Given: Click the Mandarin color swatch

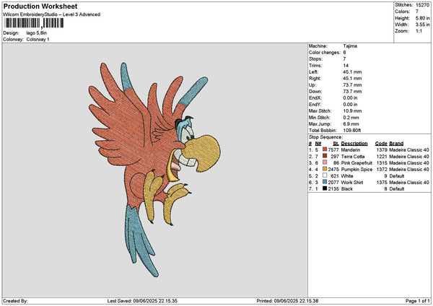Looking at the screenshot, I should tap(323, 149).
